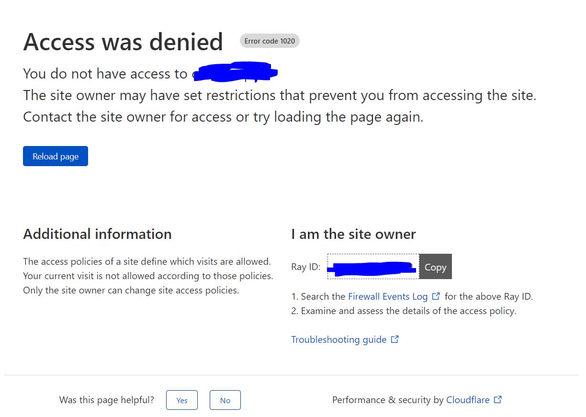Answer No to page helpful question
The height and width of the screenshot is (417, 586).
tap(225, 400)
